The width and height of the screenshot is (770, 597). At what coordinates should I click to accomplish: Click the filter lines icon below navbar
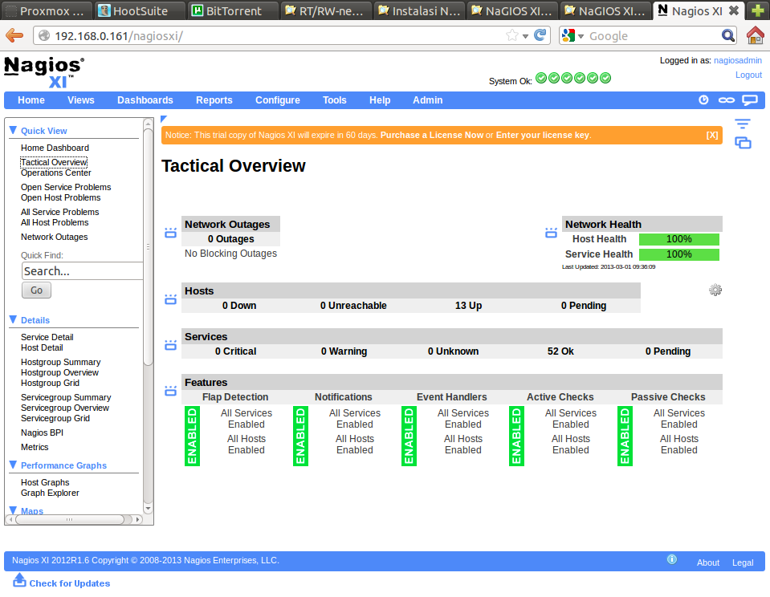[743, 124]
